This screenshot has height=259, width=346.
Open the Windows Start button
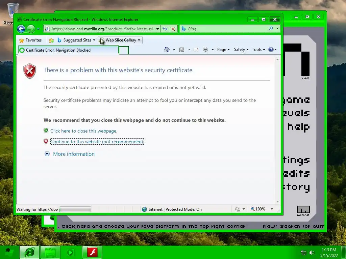point(9,252)
